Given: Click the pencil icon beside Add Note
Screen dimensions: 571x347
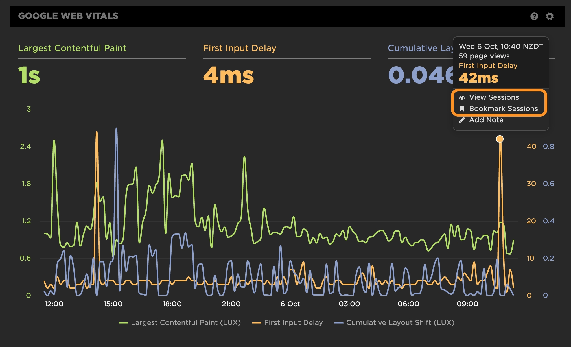Looking at the screenshot, I should pyautogui.click(x=462, y=120).
